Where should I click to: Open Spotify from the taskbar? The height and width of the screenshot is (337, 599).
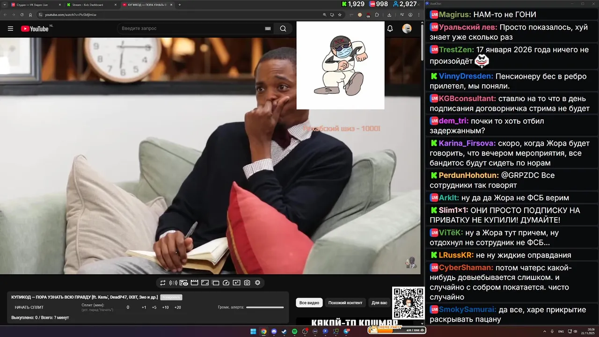(294, 331)
